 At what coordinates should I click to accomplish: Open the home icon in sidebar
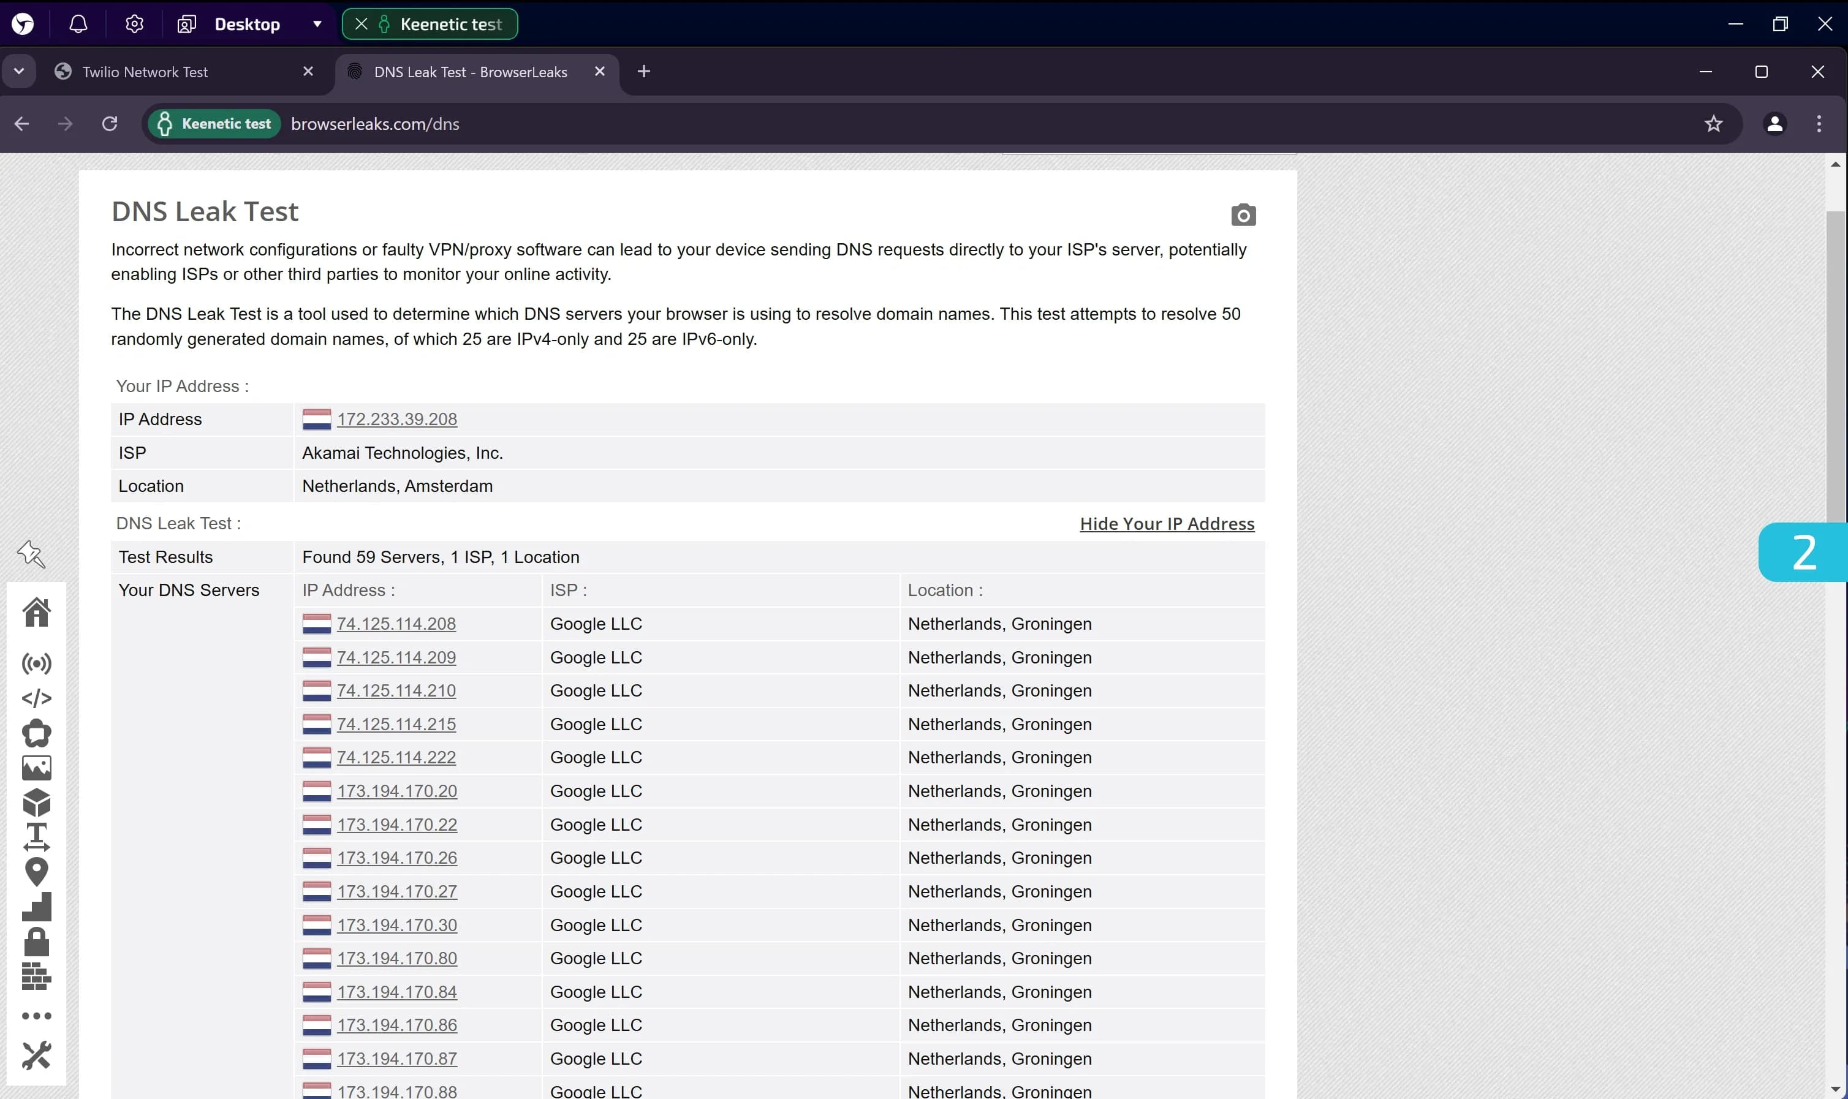[x=36, y=613]
